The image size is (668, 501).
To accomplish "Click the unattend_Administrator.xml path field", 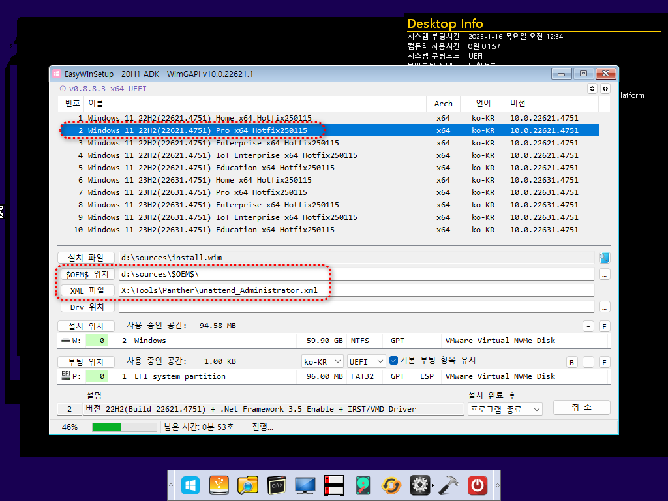I will pos(357,290).
